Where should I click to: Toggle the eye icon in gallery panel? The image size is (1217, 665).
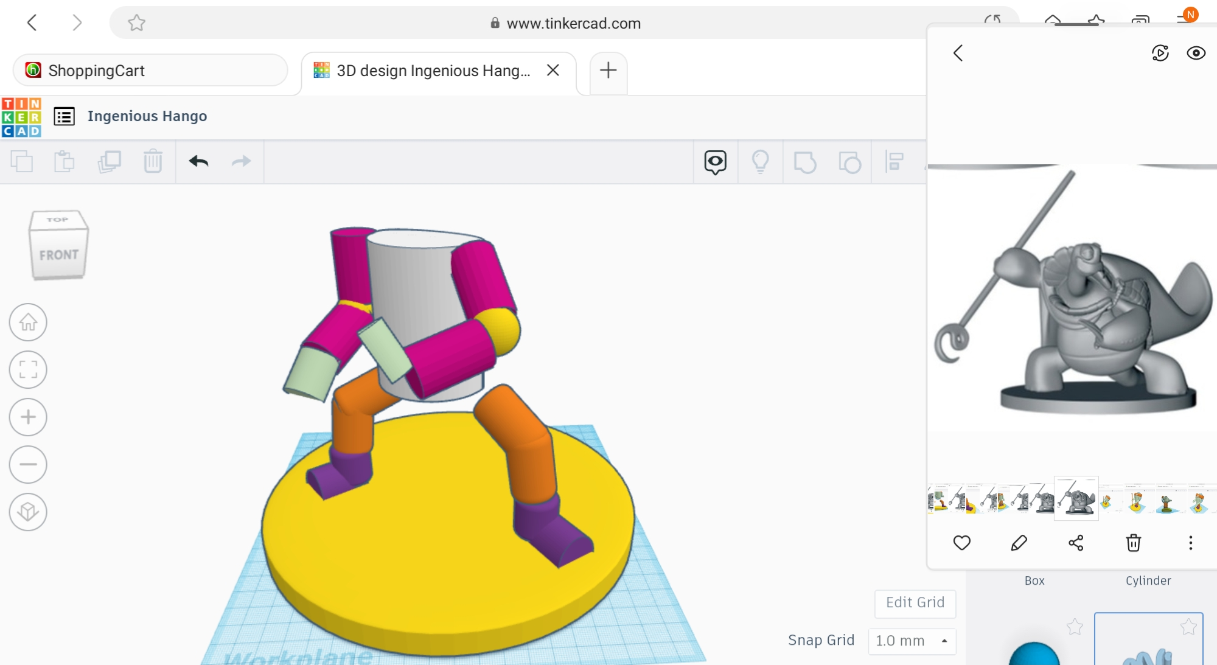pyautogui.click(x=1196, y=54)
